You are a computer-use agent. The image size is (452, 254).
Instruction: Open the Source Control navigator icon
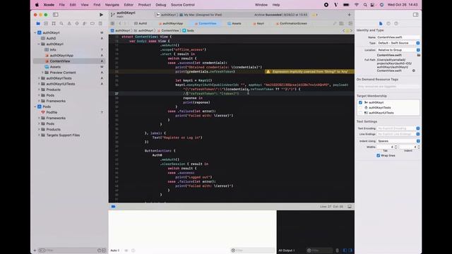(46, 23)
